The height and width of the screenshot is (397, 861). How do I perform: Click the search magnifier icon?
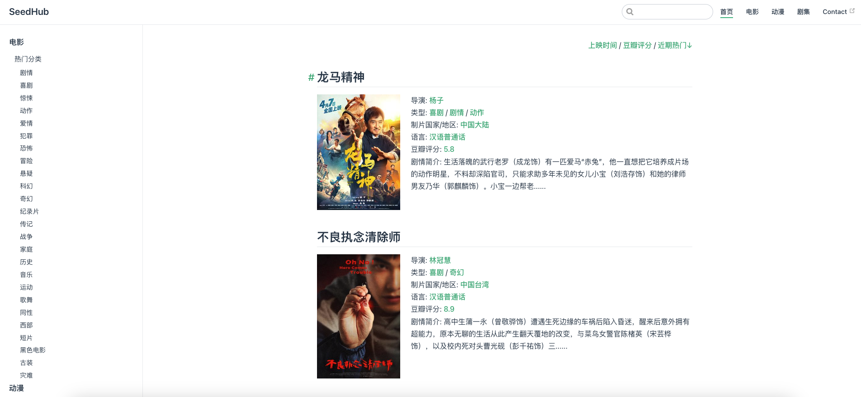[x=630, y=12]
